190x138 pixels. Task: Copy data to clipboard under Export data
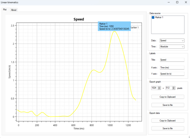point(168,121)
